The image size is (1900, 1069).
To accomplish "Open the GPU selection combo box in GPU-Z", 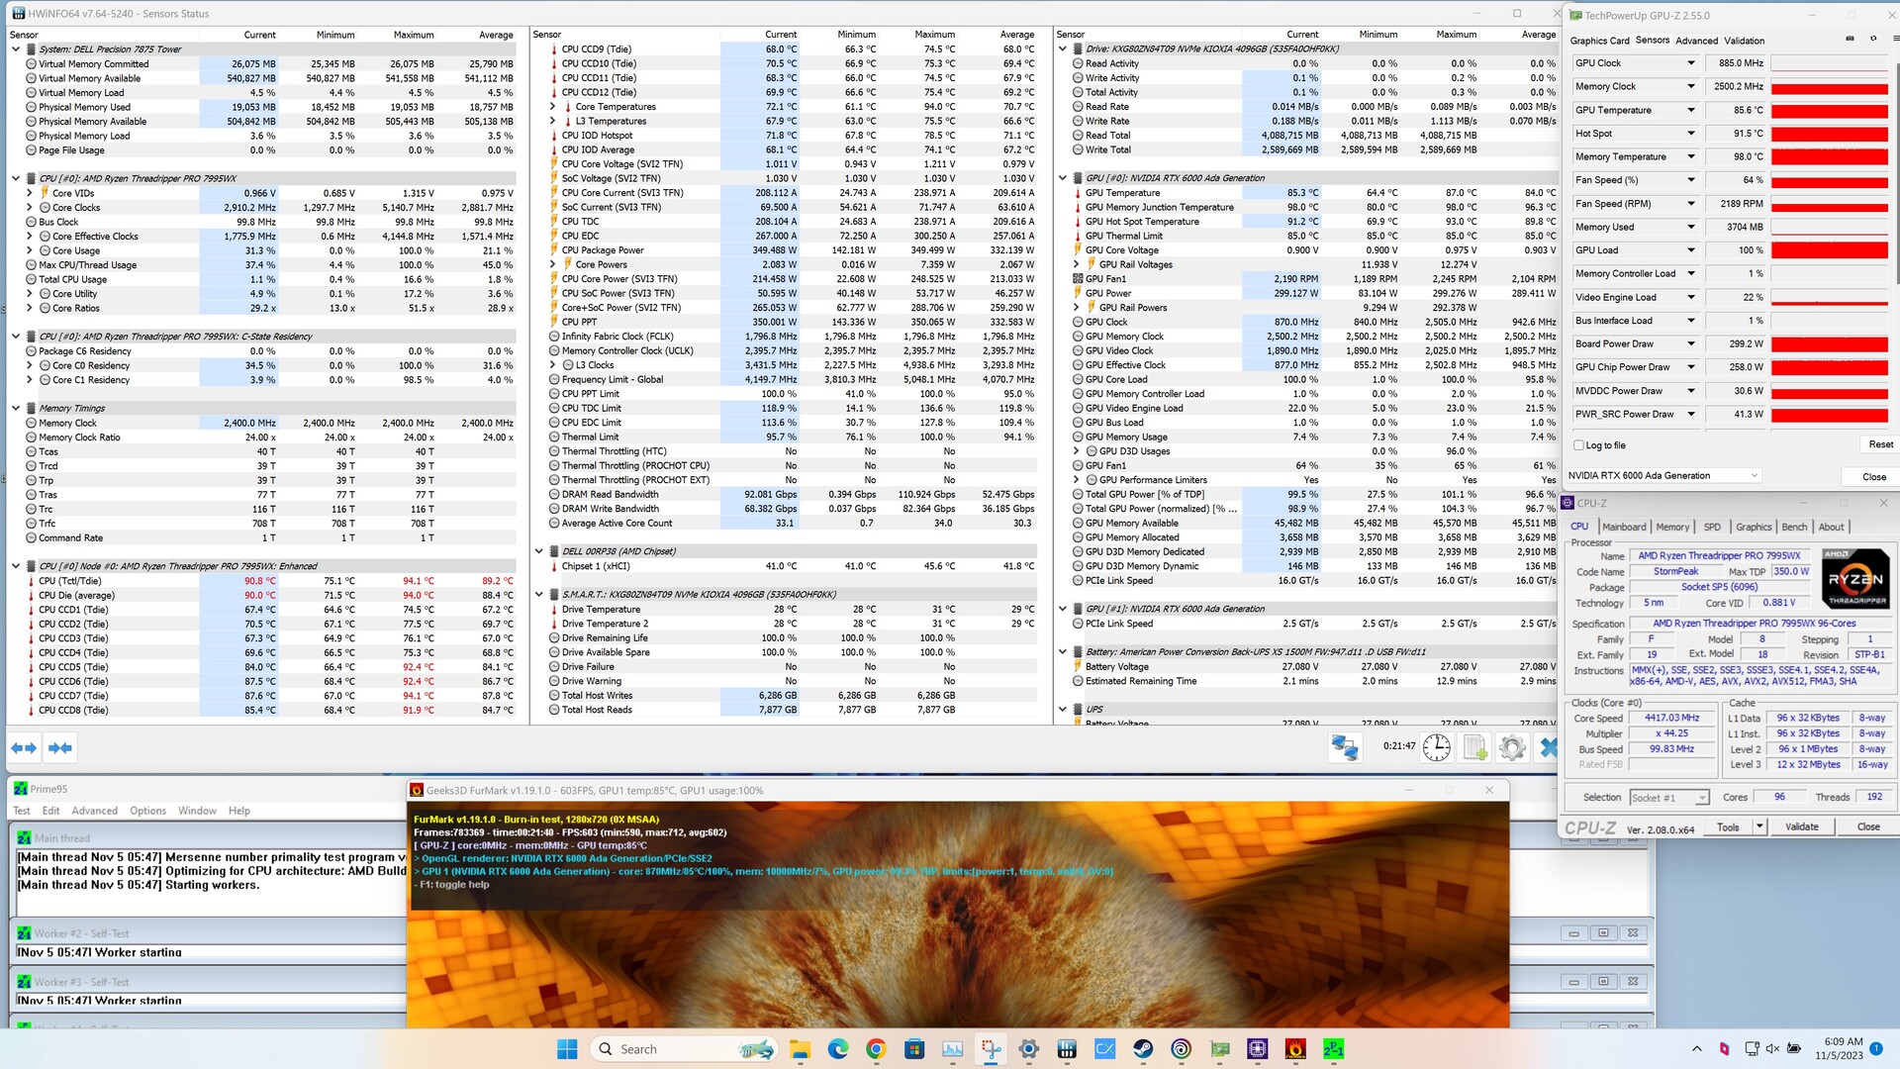I will (x=1662, y=476).
